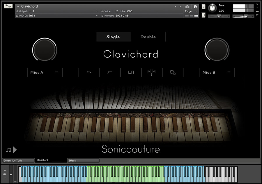Screen dimensions: 262x184
Task: Open the instrument info icon
Action: point(195,7)
